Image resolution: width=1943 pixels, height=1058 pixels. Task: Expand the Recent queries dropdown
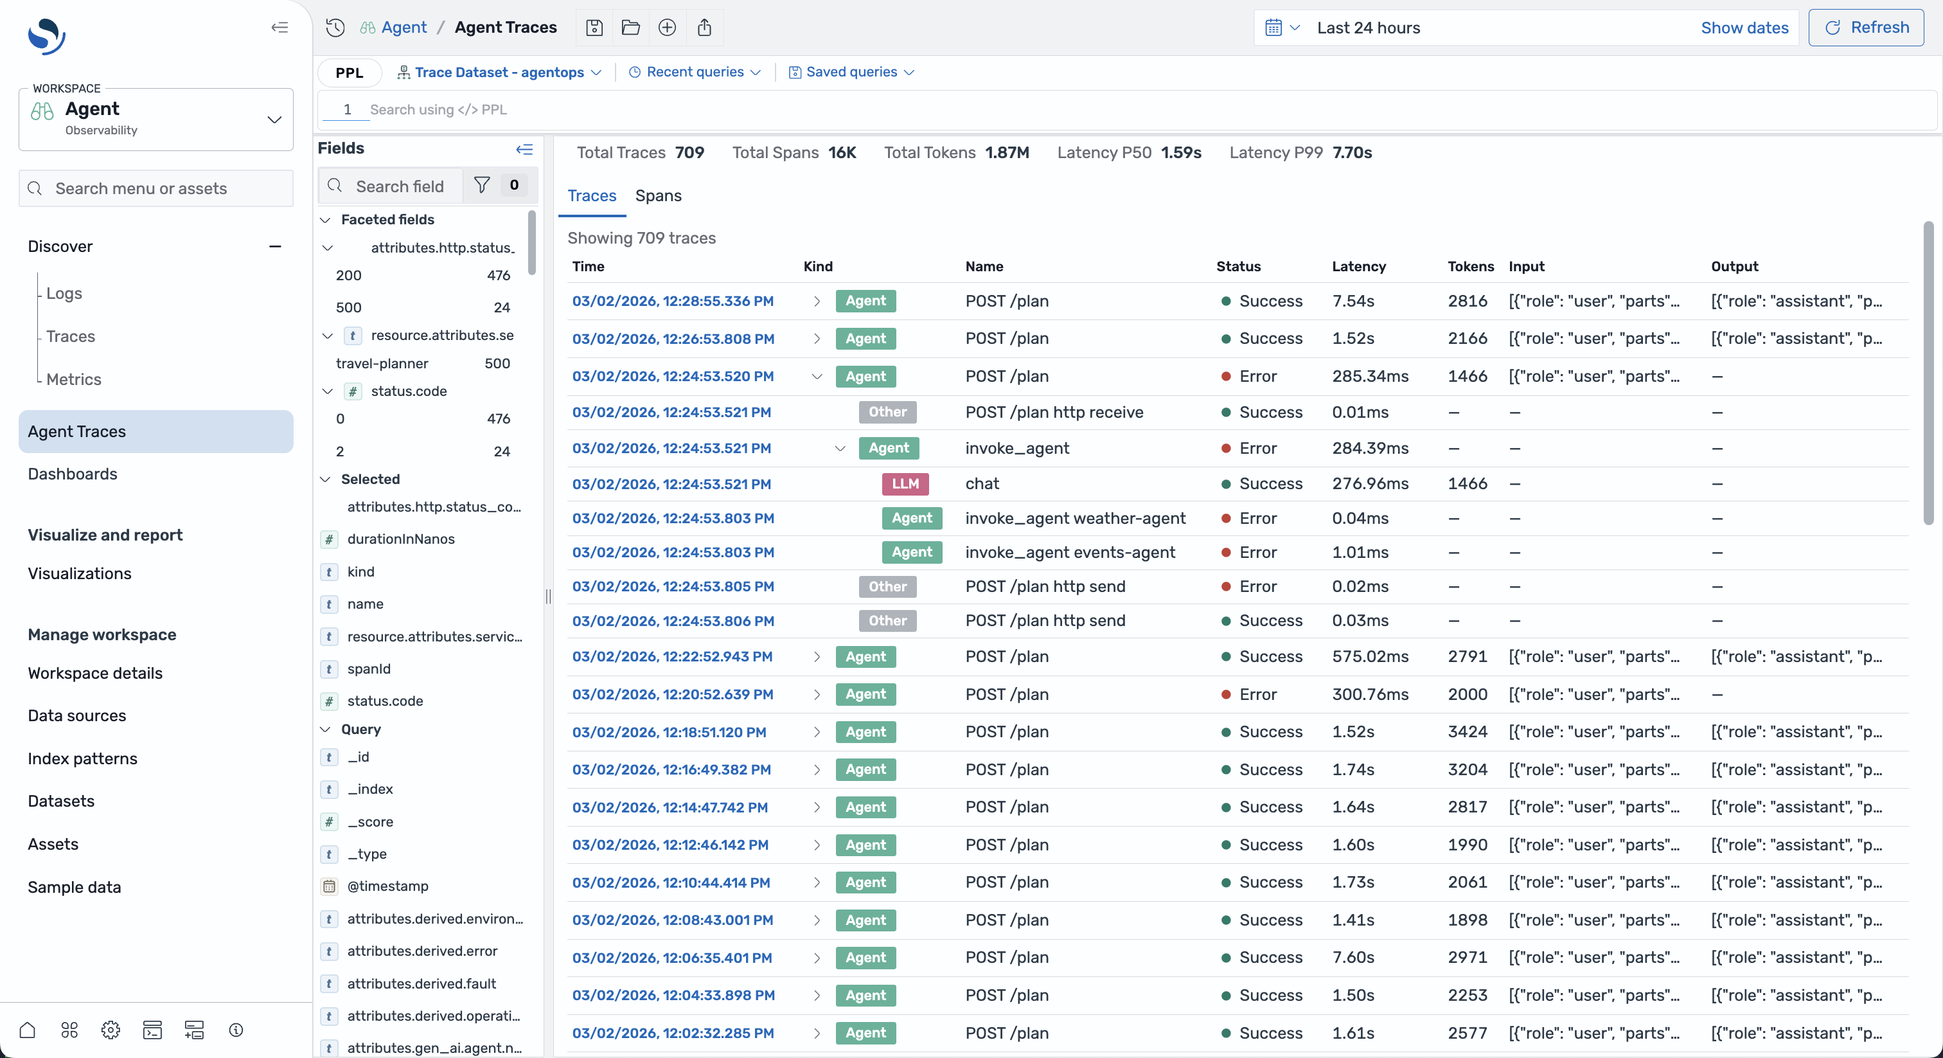[695, 73]
